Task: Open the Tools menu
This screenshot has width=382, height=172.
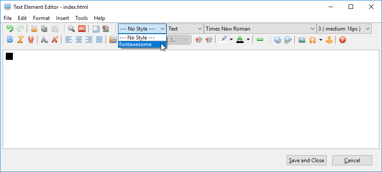Action: (81, 18)
